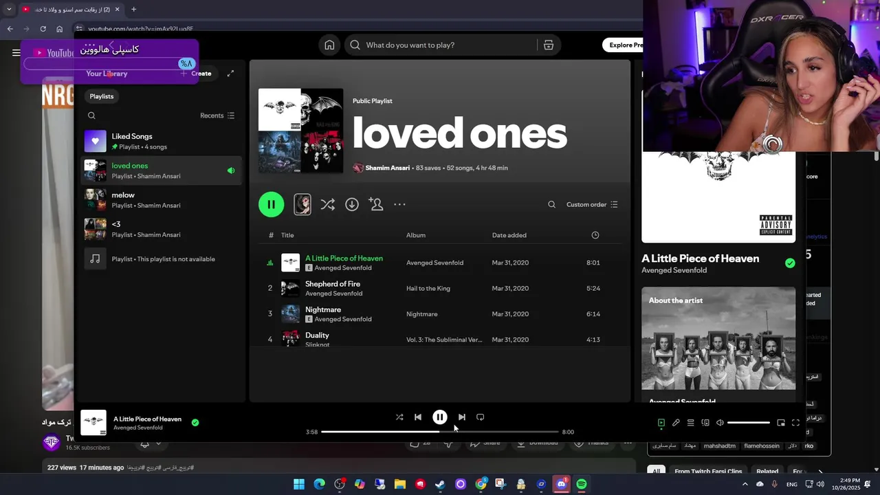Pause the loved ones playlist with the green button
The image size is (880, 495).
[271, 204]
